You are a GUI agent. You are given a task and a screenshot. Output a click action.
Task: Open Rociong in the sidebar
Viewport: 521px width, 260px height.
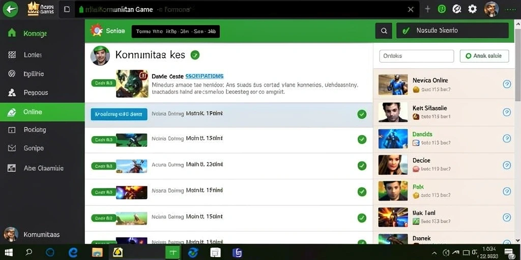tap(42, 129)
